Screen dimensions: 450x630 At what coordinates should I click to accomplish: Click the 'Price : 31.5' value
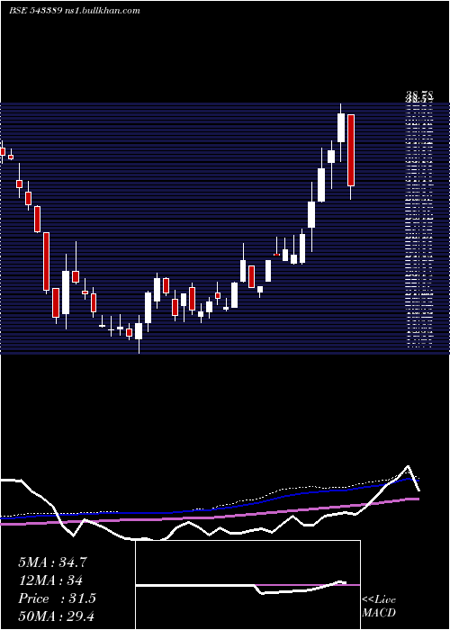(x=57, y=598)
